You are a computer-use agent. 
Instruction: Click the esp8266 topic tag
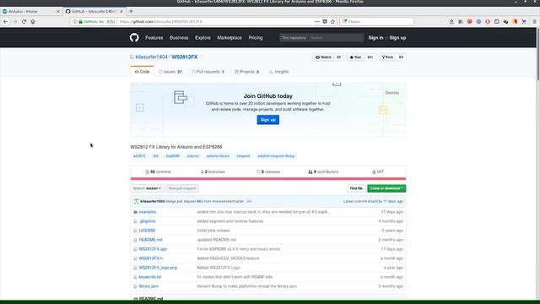[172, 156]
